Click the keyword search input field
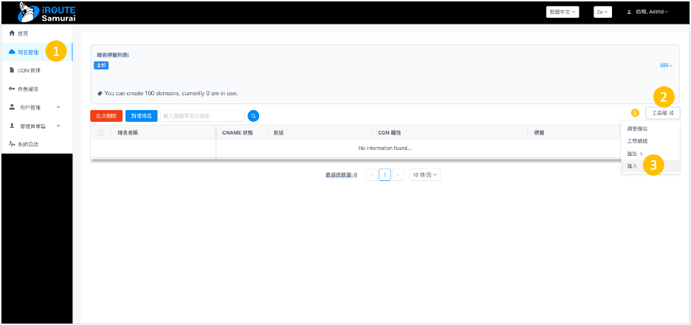The image size is (691, 325). point(202,115)
